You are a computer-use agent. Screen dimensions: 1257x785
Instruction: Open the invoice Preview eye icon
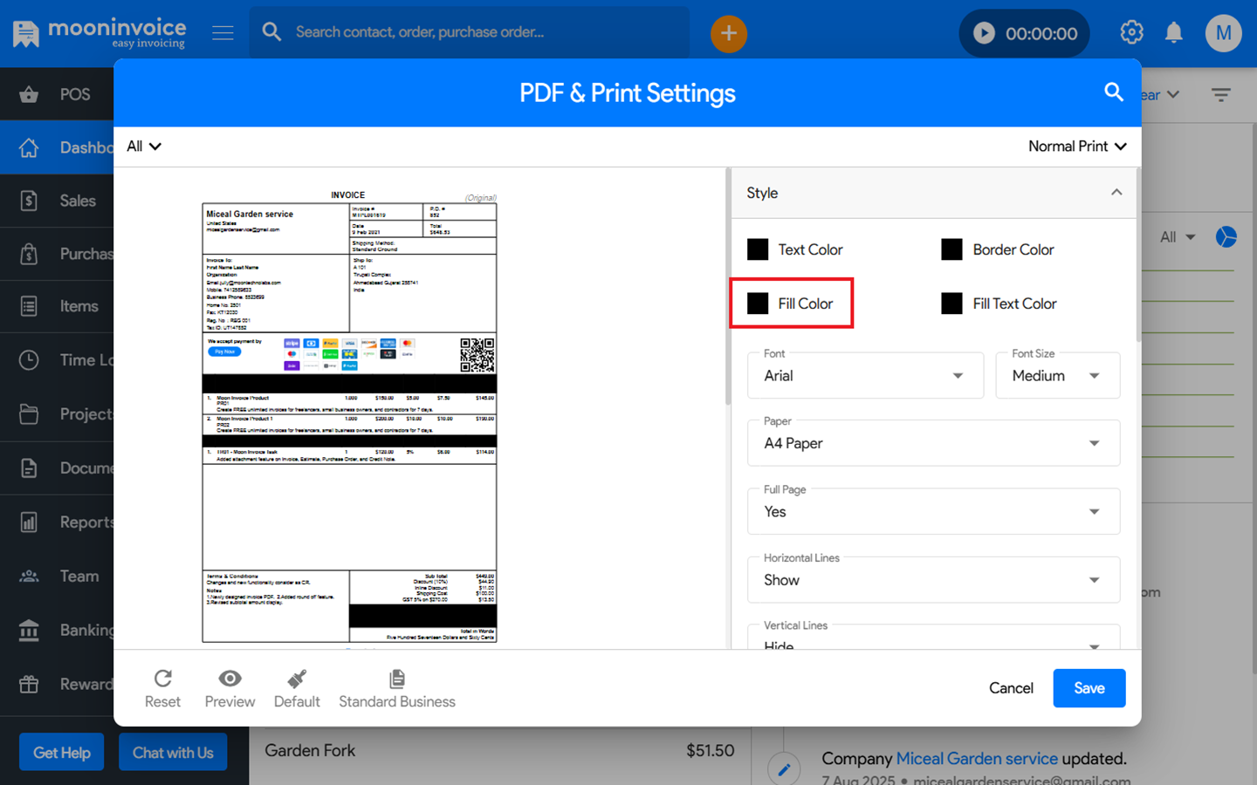point(230,679)
